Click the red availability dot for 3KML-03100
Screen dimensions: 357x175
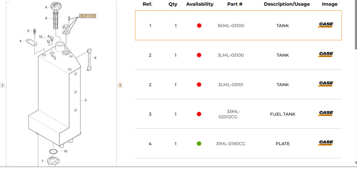coord(199,26)
